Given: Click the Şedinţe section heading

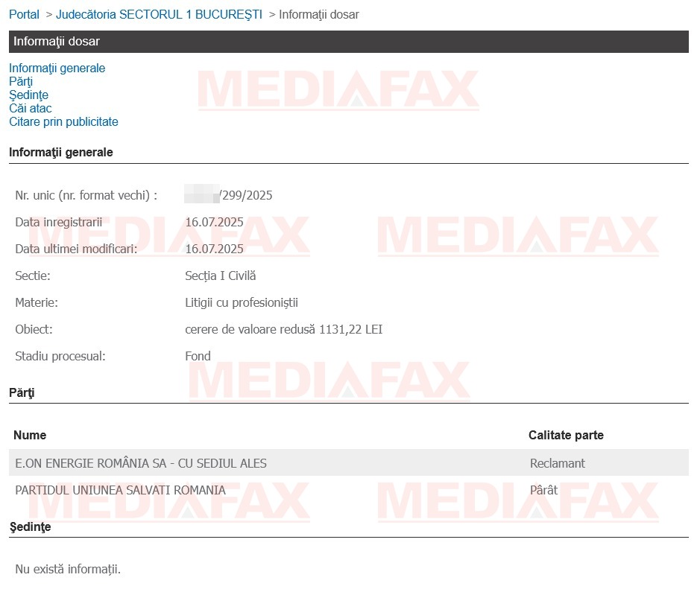Looking at the screenshot, I should [31, 527].
